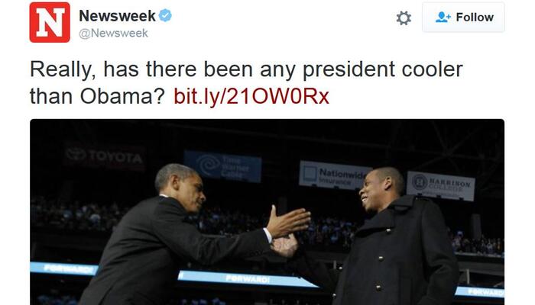Click the word "Obama?" in the tweet
This screenshot has width=535, height=305.
click(x=123, y=96)
